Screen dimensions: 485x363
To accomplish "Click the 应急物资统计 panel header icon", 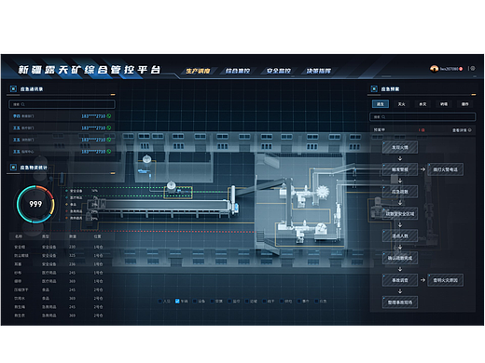I will 13,168.
